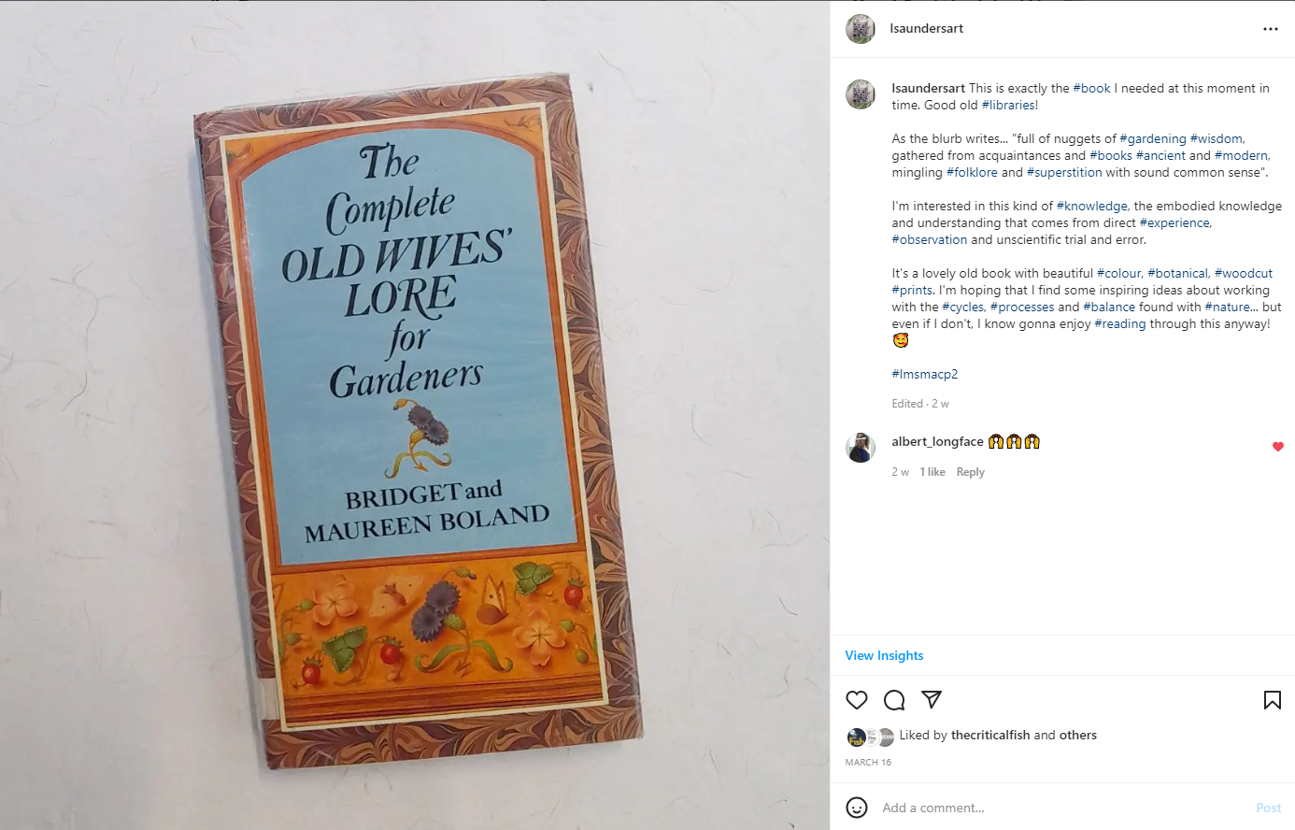The width and height of the screenshot is (1295, 830).
Task: View albert_longface profile picture
Action: click(x=861, y=448)
